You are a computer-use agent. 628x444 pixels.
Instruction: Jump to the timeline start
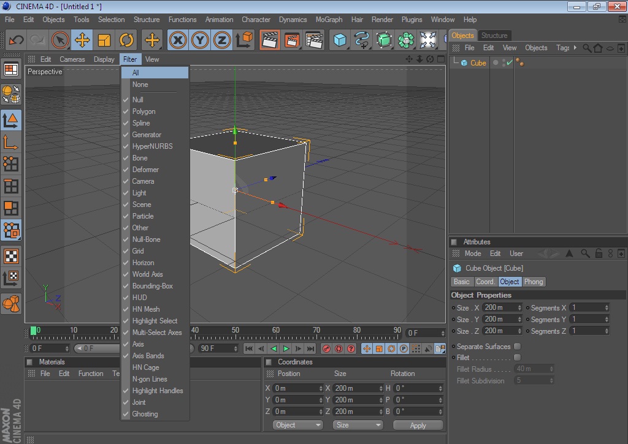[x=249, y=349]
